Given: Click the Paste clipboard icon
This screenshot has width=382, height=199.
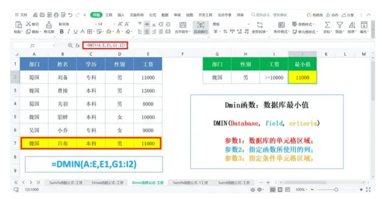Looking at the screenshot, I should [x=18, y=25].
